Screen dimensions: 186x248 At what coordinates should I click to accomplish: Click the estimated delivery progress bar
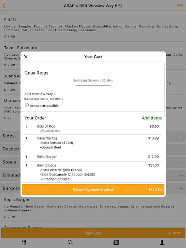(93, 85)
